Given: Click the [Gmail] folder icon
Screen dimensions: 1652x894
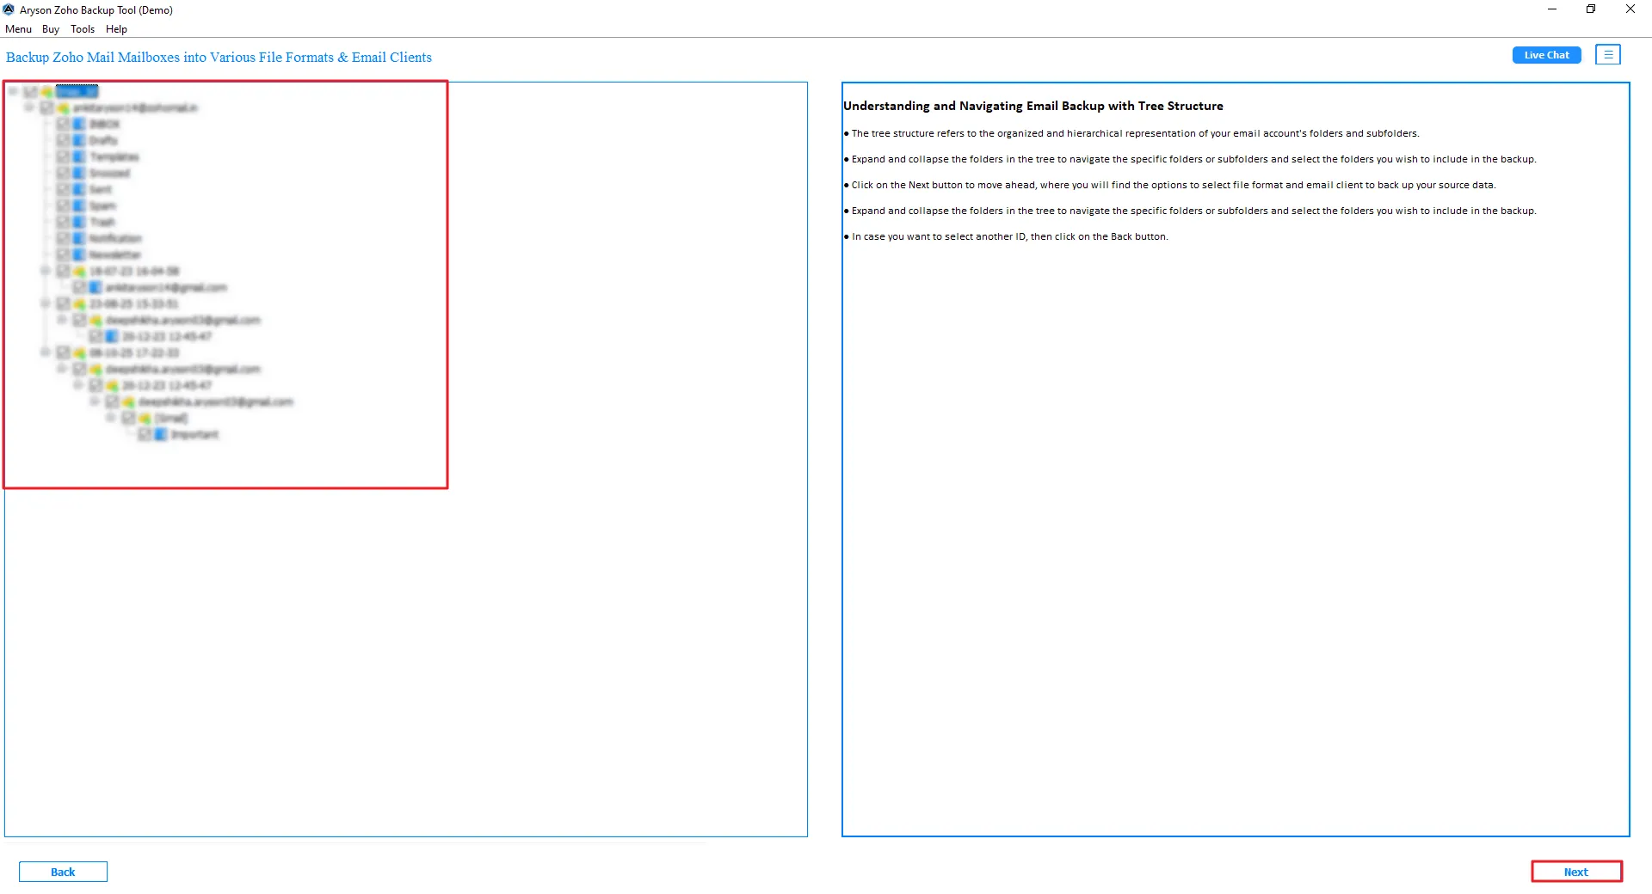Looking at the screenshot, I should pos(145,418).
